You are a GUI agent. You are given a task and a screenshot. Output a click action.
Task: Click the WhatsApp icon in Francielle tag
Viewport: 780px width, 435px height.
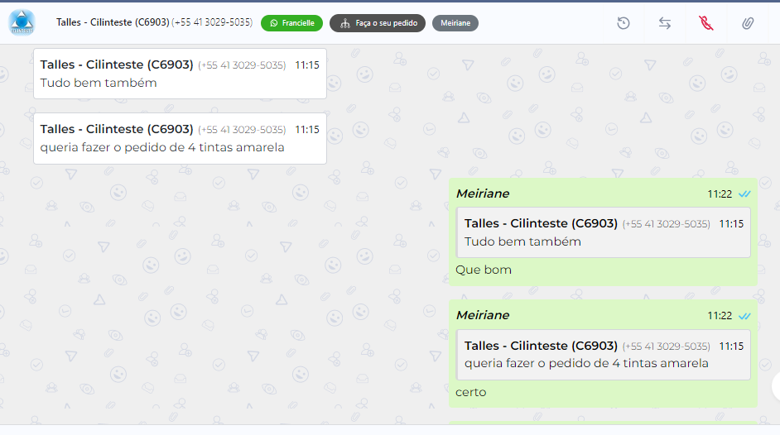click(274, 23)
